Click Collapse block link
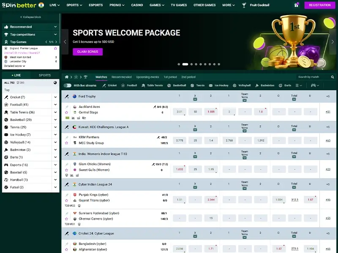Viewport: 338px width, 253px height. pos(30,17)
